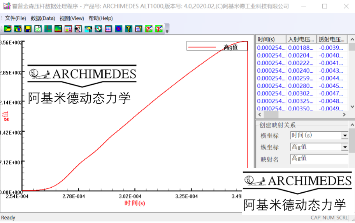Select table cell -0.0044 in 透射电压 column
The image size is (355, 223).
[x=331, y=78]
